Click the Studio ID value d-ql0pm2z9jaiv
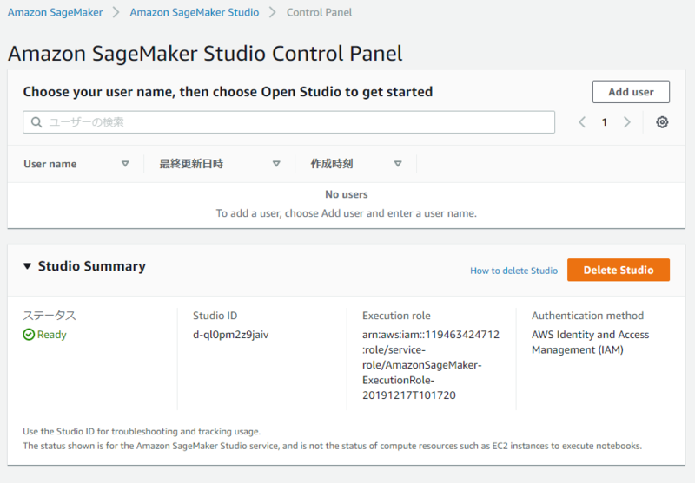Screen dimensions: 695x483 230,335
